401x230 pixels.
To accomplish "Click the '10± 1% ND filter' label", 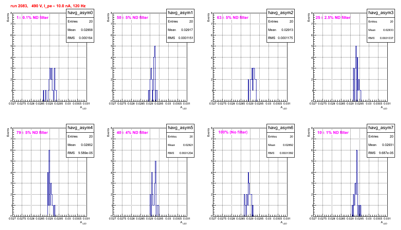I will (x=333, y=133).
